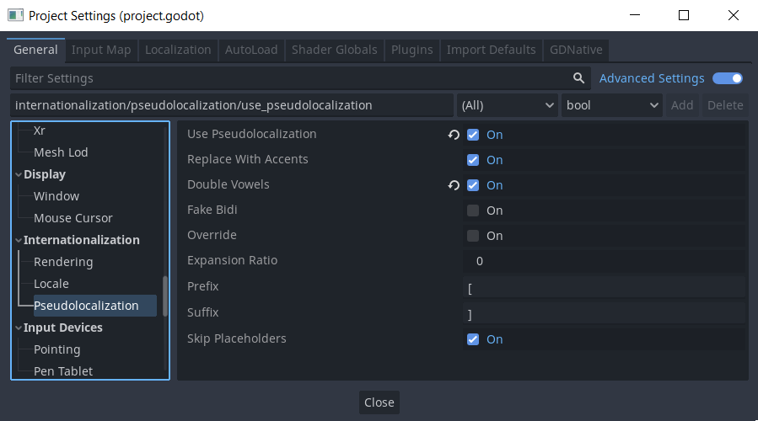Switch to the General tab
The image size is (758, 421).
point(35,50)
